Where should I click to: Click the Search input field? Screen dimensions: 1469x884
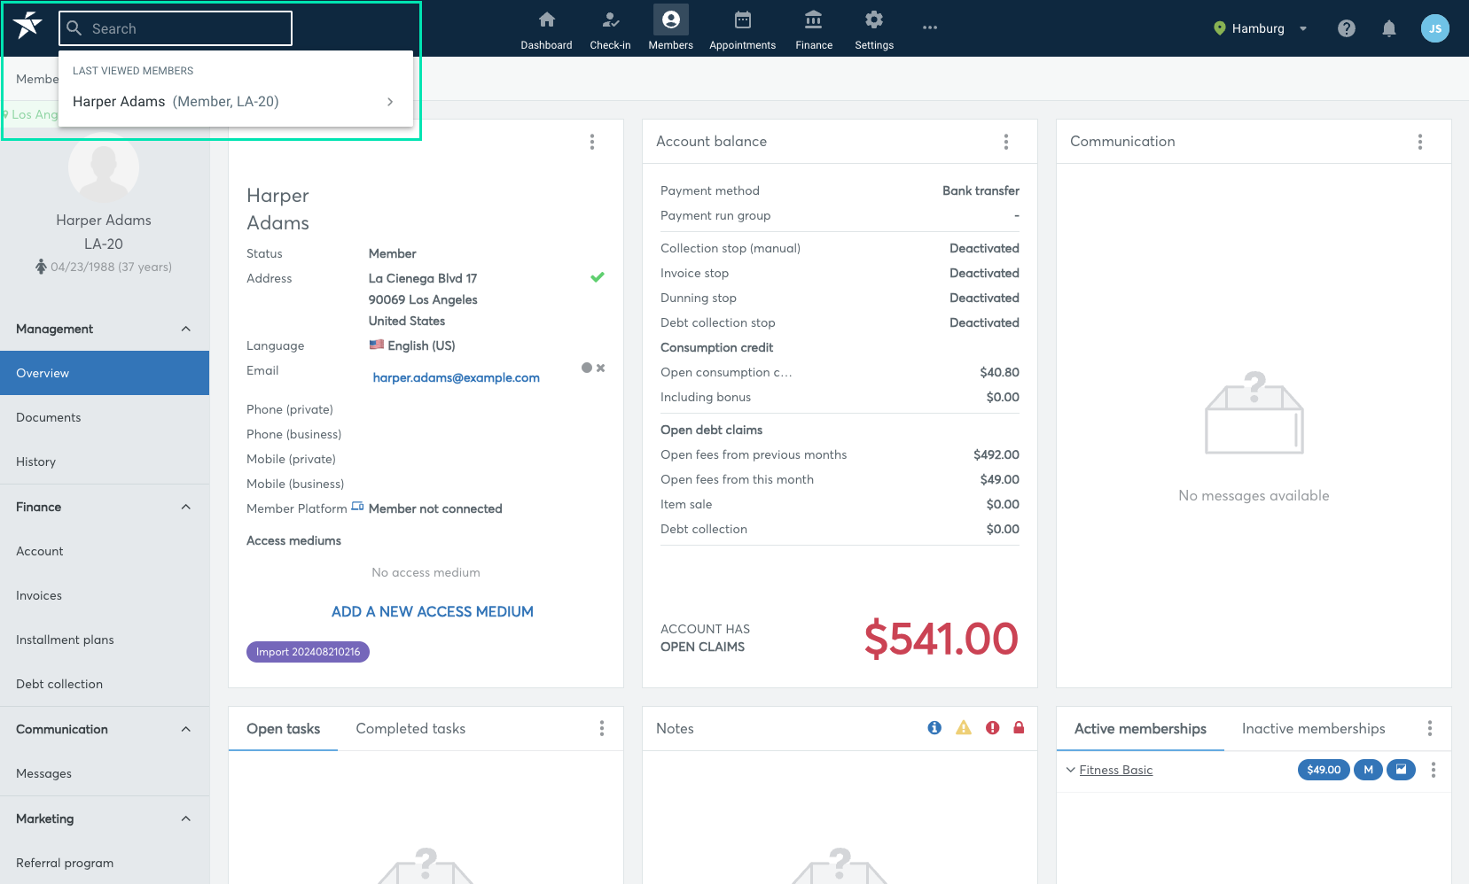pos(176,28)
